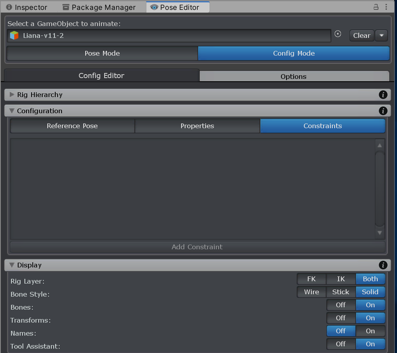This screenshot has width=397, height=353.
Task: Click the Add Constraint button
Action: click(197, 247)
